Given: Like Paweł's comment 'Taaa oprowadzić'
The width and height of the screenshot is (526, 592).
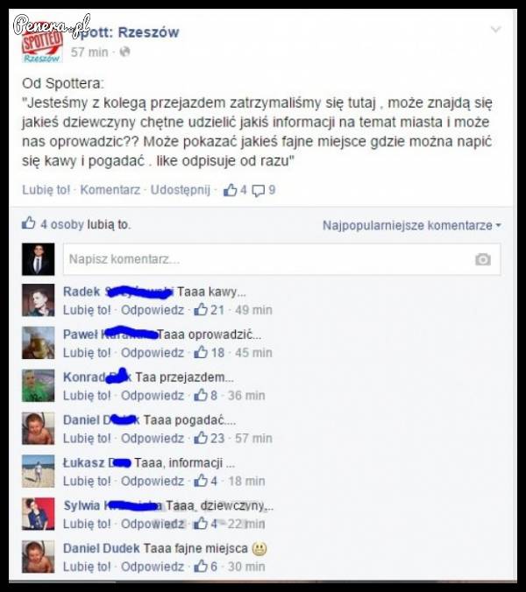Looking at the screenshot, I should pyautogui.click(x=87, y=353).
